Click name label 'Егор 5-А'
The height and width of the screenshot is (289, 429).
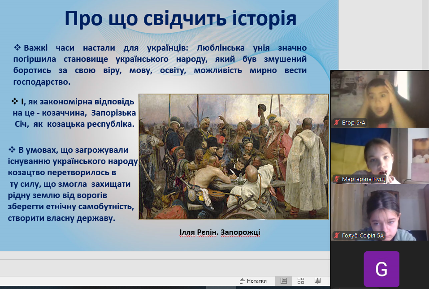(x=354, y=122)
